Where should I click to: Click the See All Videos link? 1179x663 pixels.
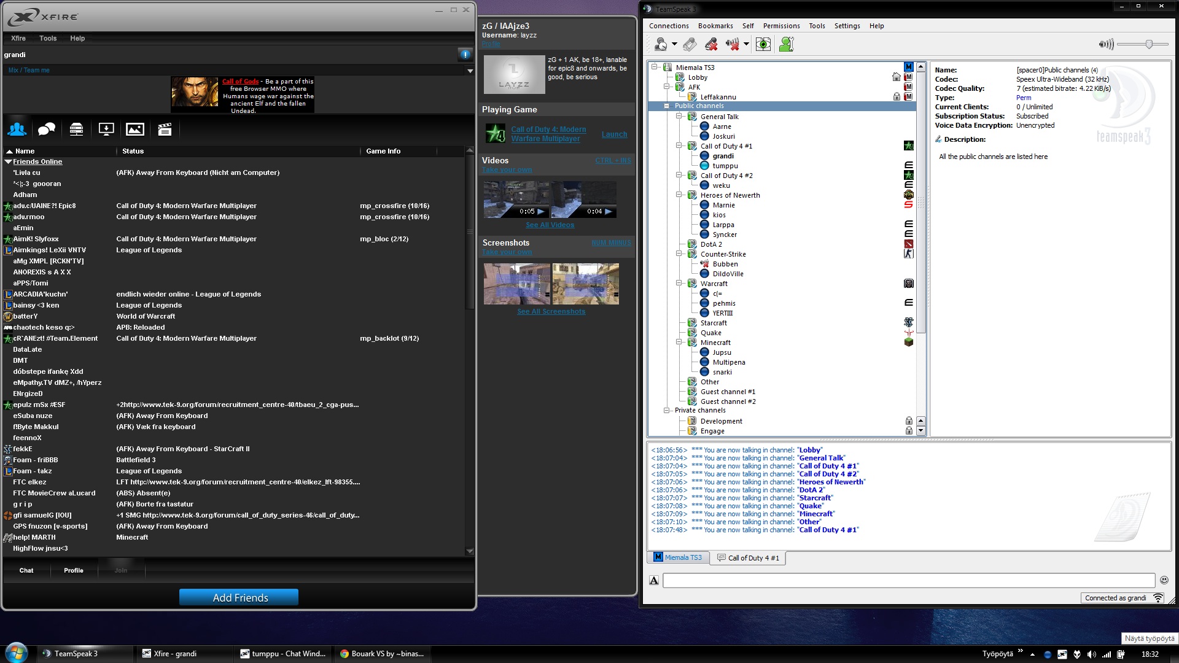point(550,225)
